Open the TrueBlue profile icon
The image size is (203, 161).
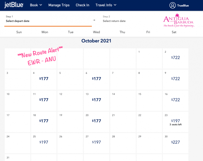click(x=173, y=5)
